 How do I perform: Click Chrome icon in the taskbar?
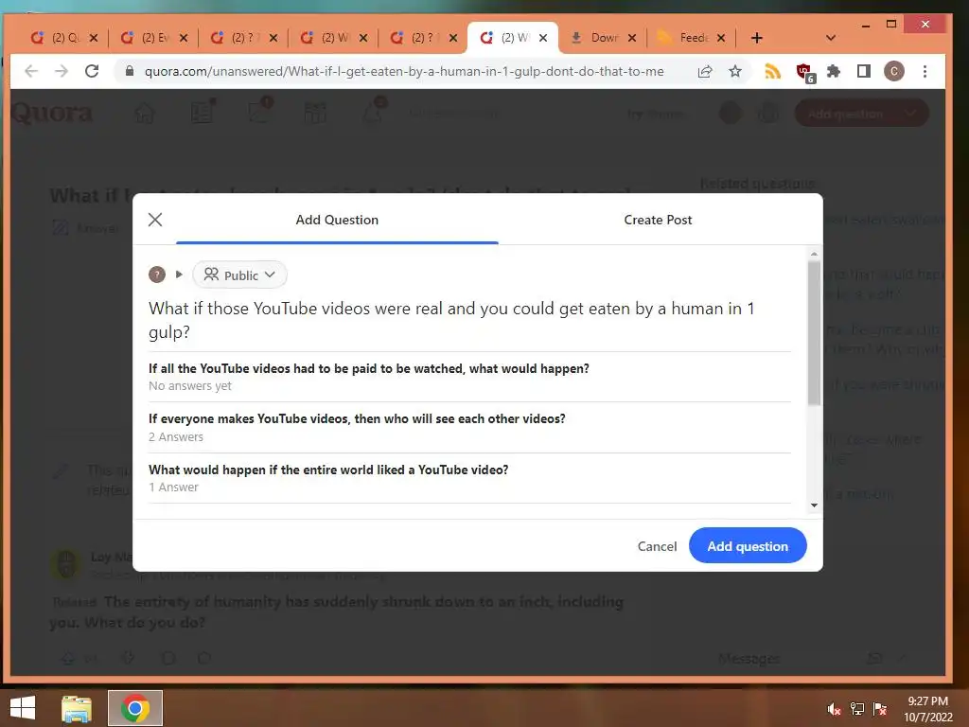[135, 708]
